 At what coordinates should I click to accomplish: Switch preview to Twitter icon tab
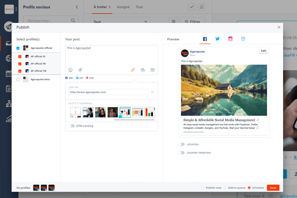tap(217, 39)
